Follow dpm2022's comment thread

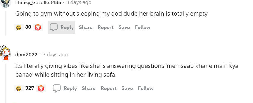click(x=146, y=88)
